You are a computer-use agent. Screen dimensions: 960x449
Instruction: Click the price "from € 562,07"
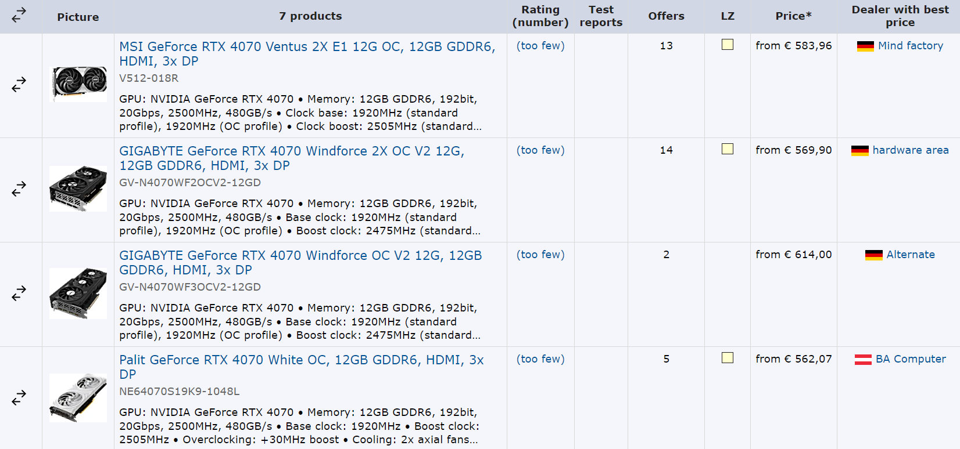tap(794, 359)
